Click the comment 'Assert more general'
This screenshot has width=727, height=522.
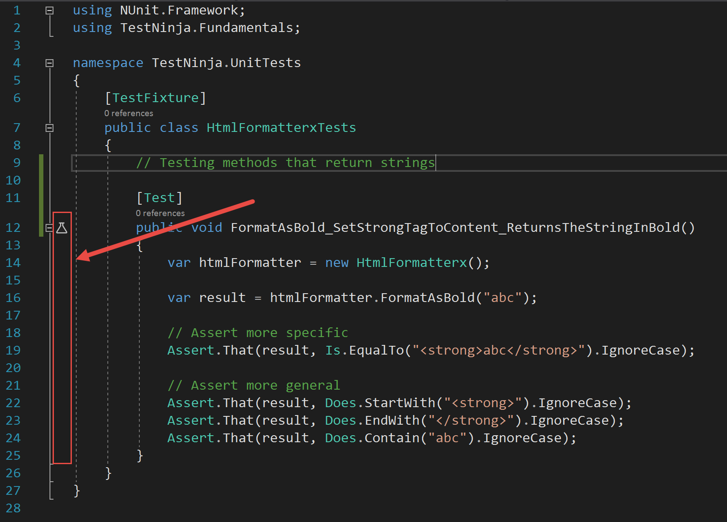[254, 385]
